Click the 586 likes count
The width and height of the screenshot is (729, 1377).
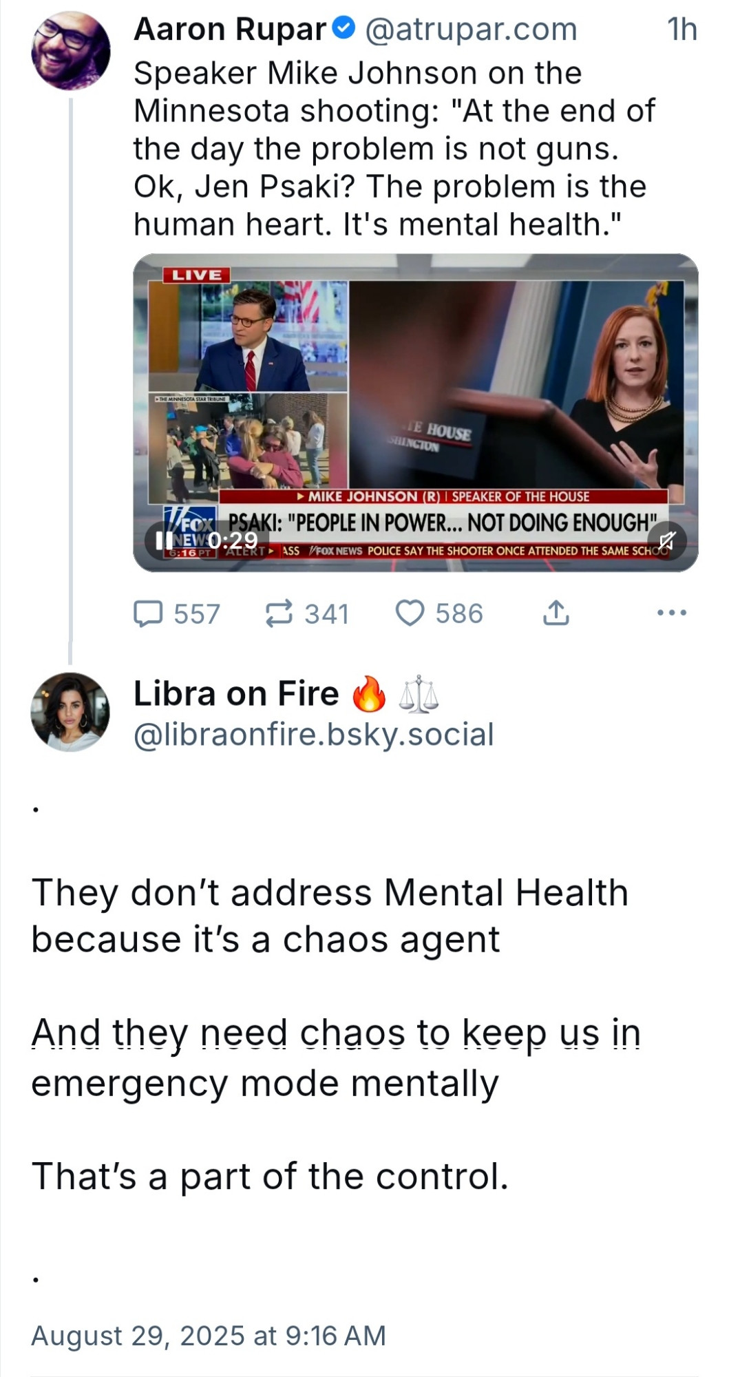point(459,613)
